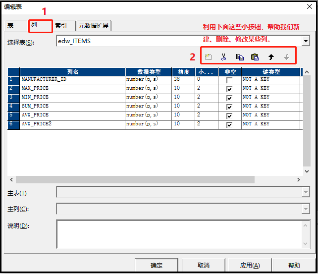Viewport: 318px width, 274px height.
Task: Select row header number 1
Action: tap(13, 81)
